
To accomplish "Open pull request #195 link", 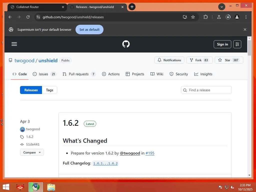I will pyautogui.click(x=150, y=153).
